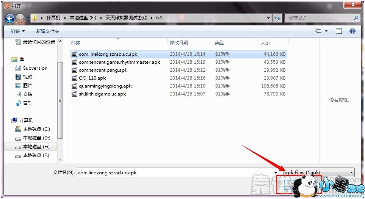The height and width of the screenshot is (199, 365).
Task: Sort by 大小 column header
Action: (x=265, y=42)
